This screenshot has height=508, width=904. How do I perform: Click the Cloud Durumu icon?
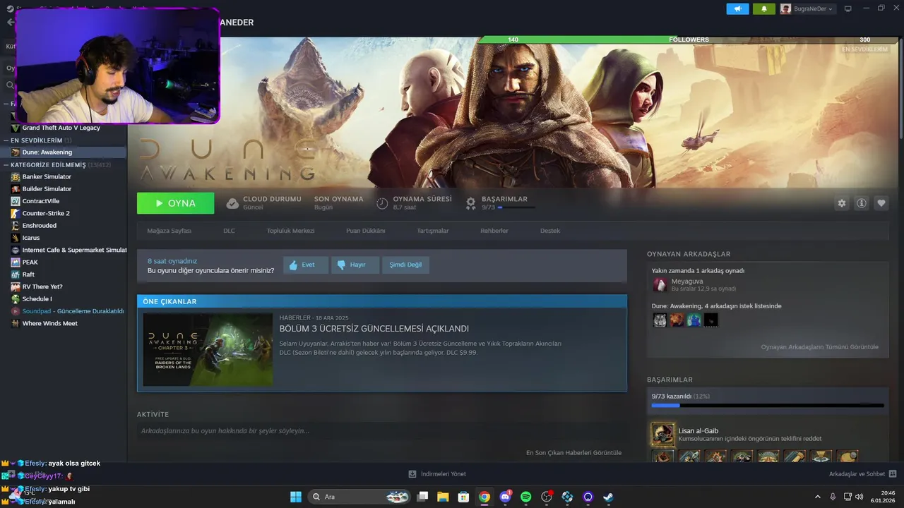pyautogui.click(x=232, y=203)
